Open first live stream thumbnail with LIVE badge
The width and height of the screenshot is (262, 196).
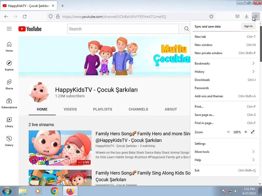(x=60, y=148)
